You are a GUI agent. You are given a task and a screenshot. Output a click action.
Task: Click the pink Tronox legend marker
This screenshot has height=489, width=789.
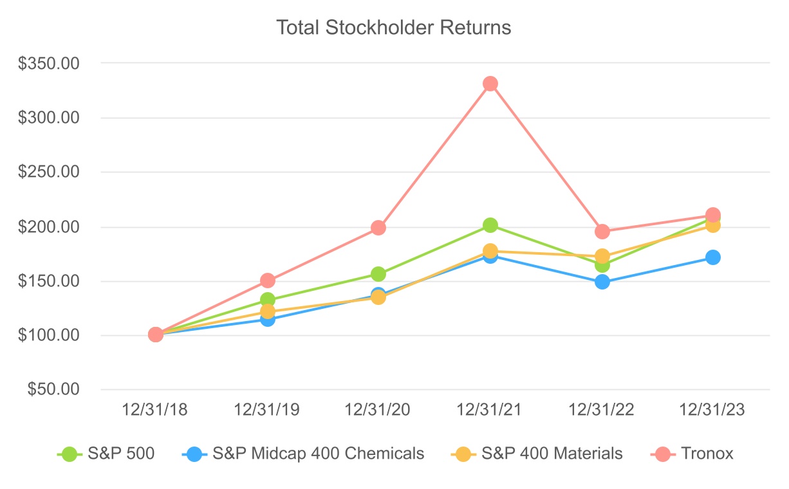tap(662, 454)
